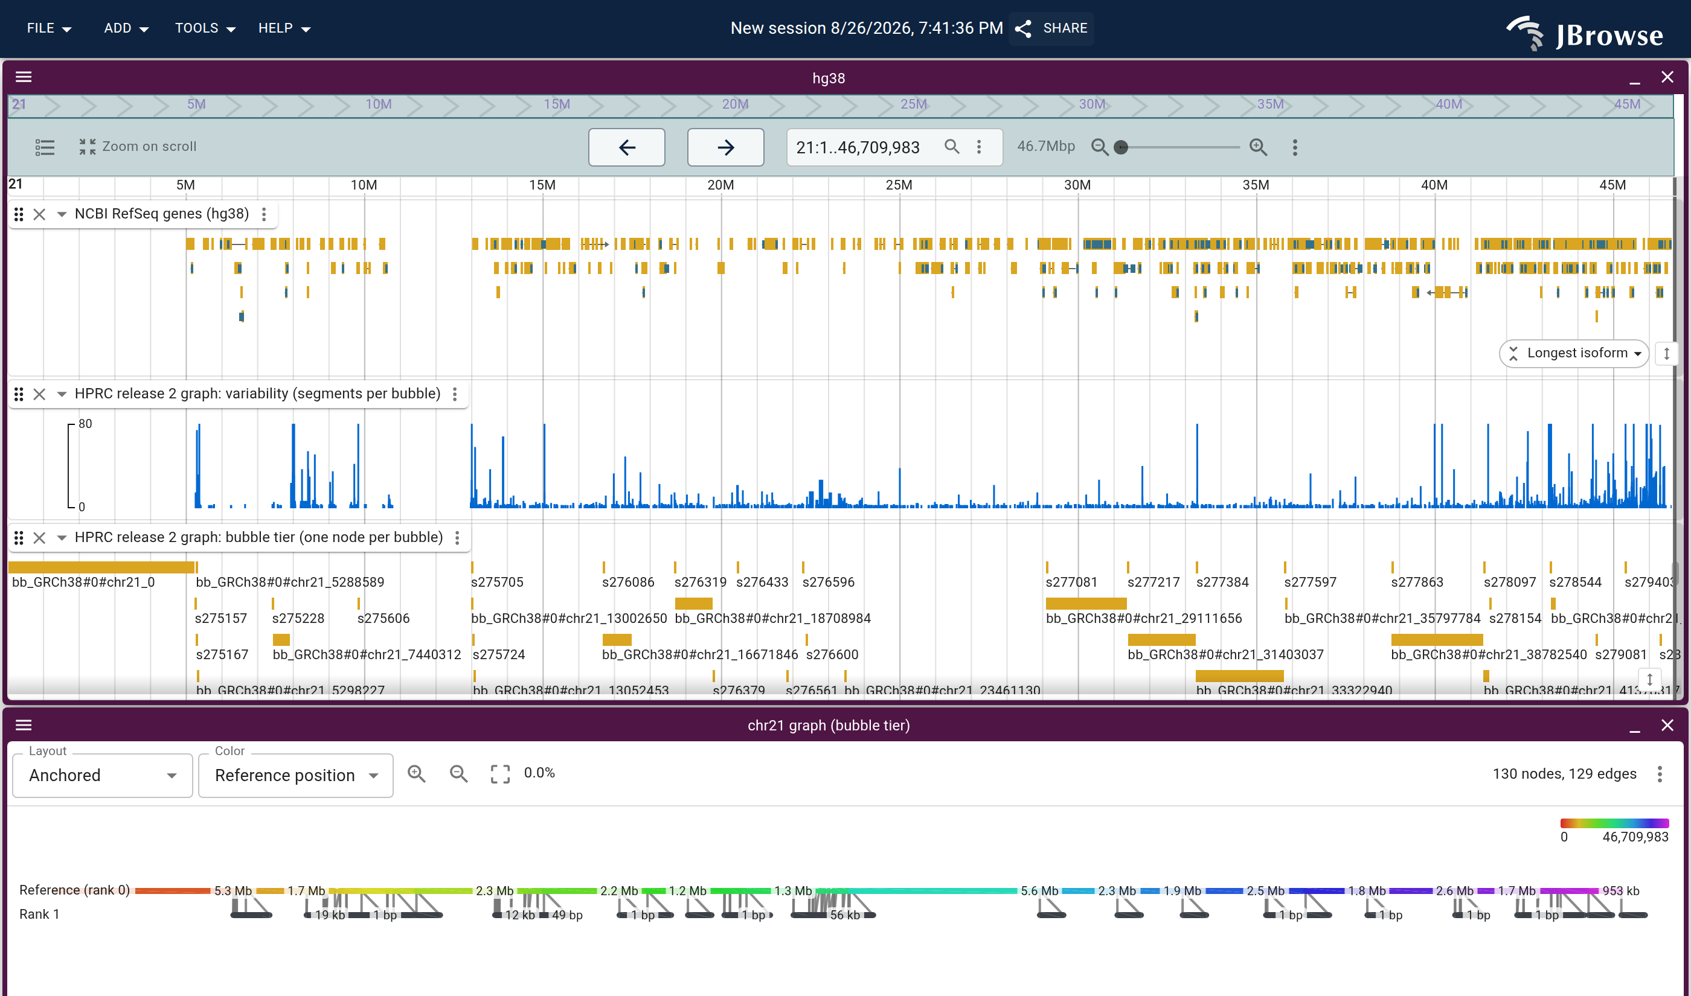Image resolution: width=1691 pixels, height=996 pixels.
Task: Click the RefSeq track height resize icon
Action: point(1667,354)
